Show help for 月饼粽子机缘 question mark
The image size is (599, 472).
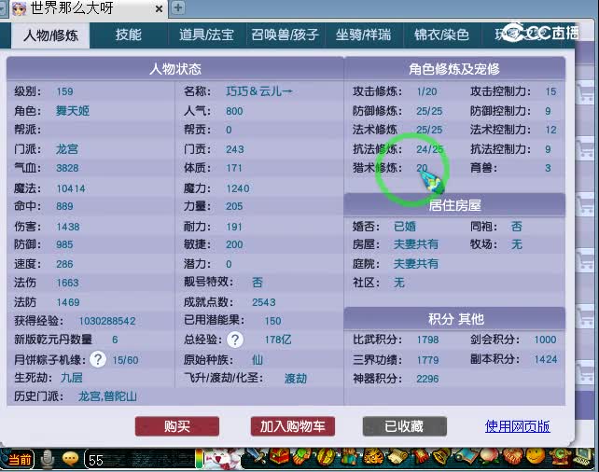pos(98,359)
